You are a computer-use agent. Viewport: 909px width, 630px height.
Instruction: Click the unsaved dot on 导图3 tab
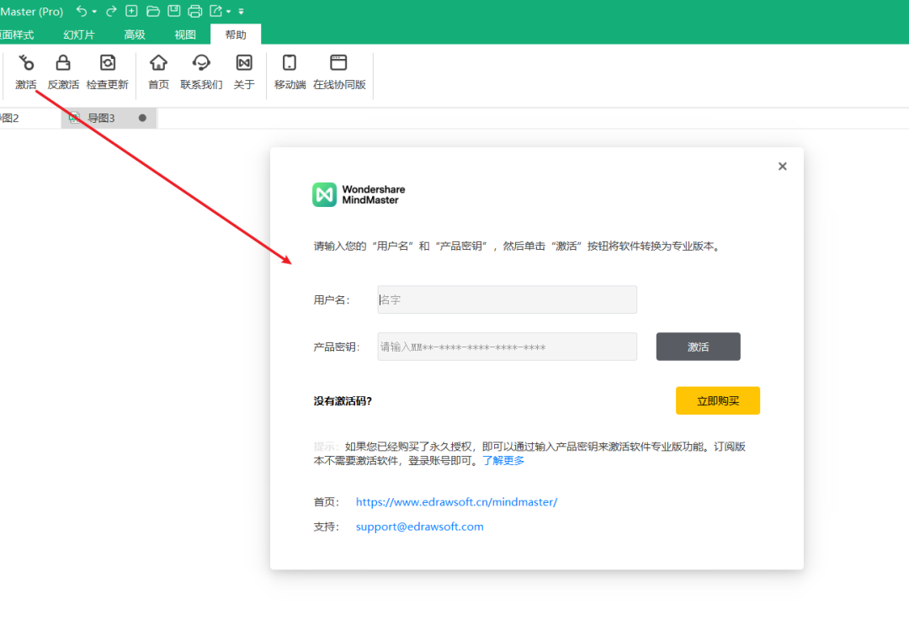(x=142, y=119)
